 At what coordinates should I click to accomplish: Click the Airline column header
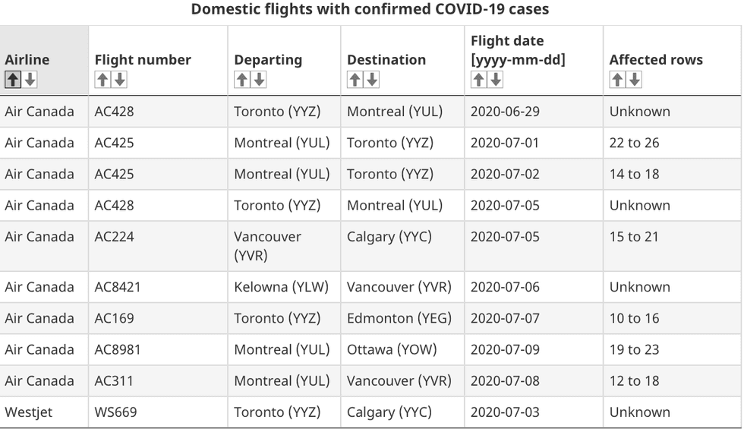tap(27, 60)
